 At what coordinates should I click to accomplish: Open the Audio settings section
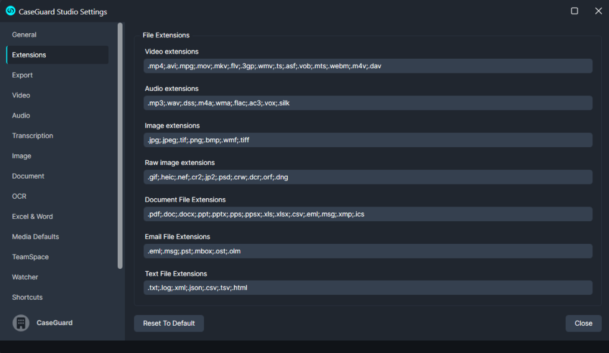click(x=21, y=116)
